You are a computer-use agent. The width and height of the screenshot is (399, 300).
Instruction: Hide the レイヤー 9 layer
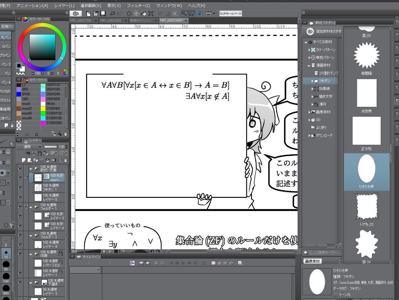(20, 244)
